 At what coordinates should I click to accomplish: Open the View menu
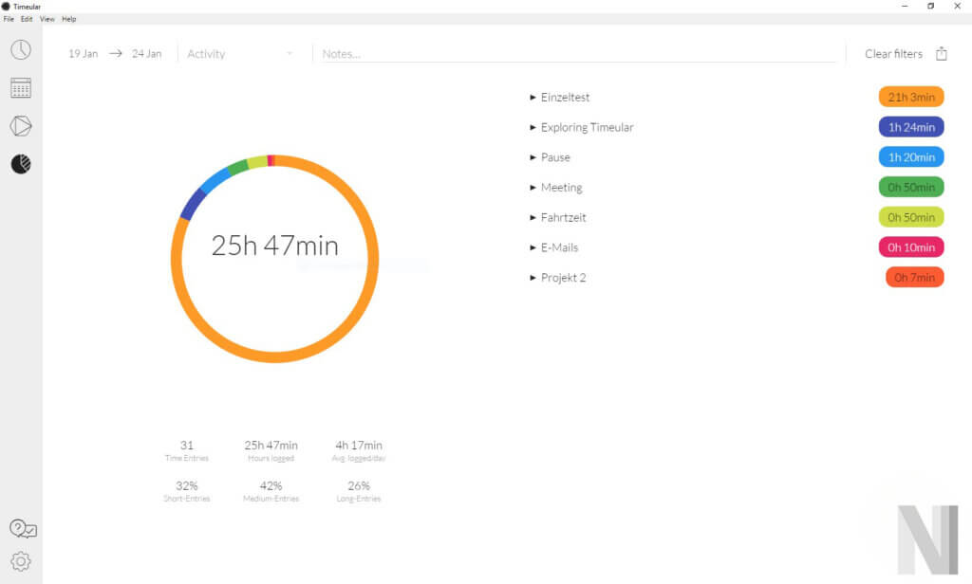[46, 18]
